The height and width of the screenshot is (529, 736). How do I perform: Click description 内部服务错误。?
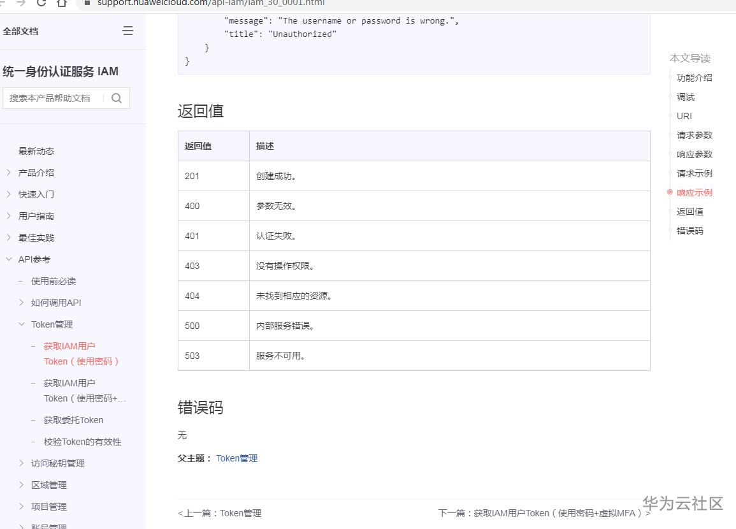284,326
